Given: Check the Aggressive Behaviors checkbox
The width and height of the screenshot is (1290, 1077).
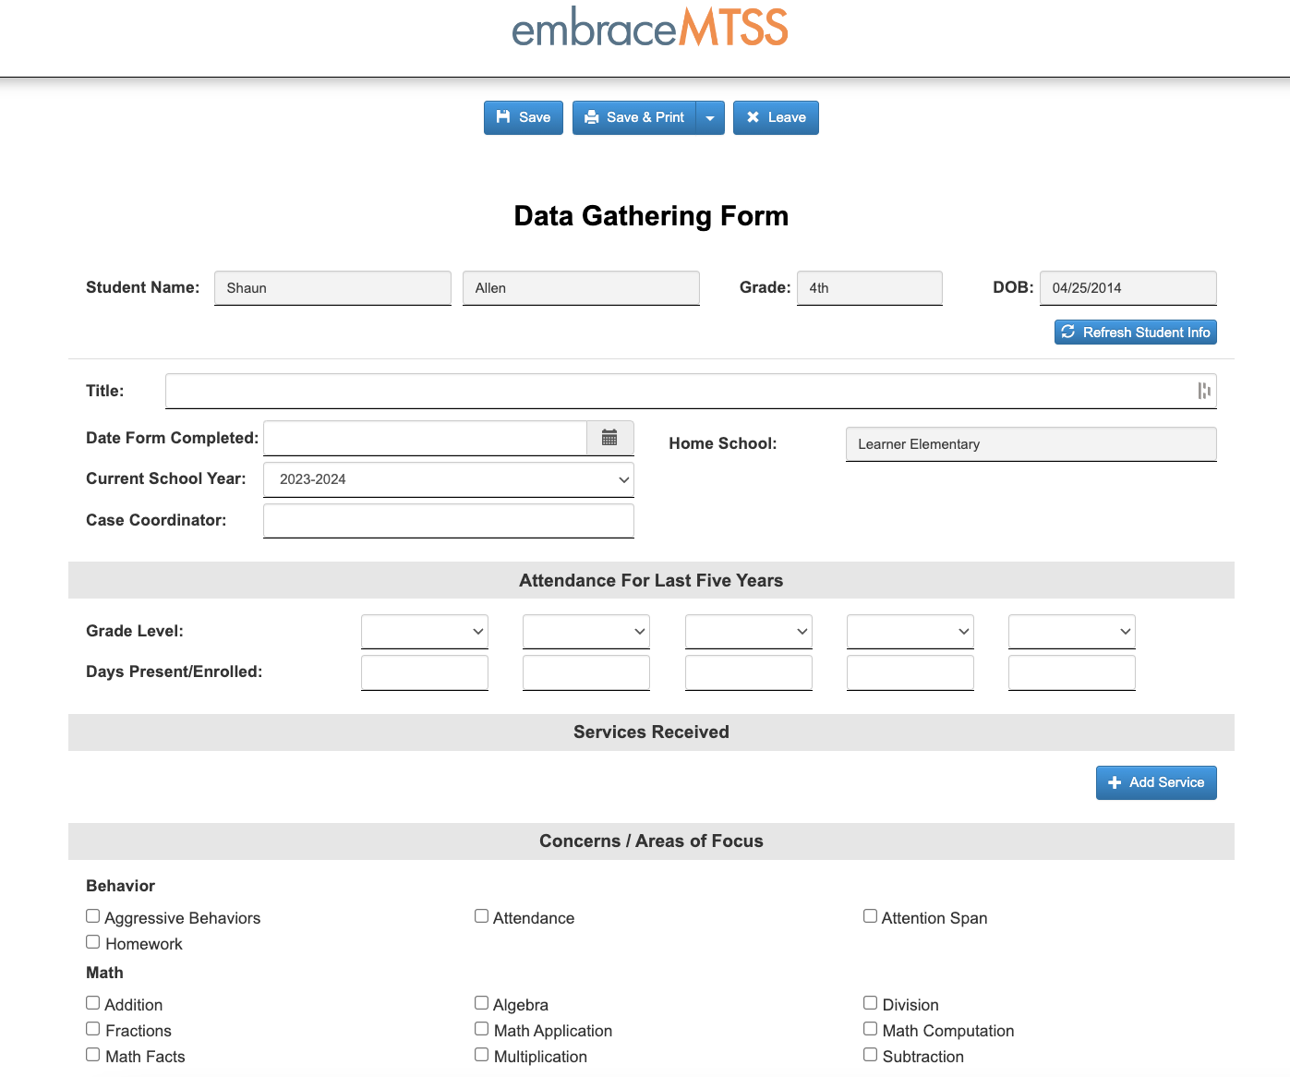Looking at the screenshot, I should pos(92,915).
